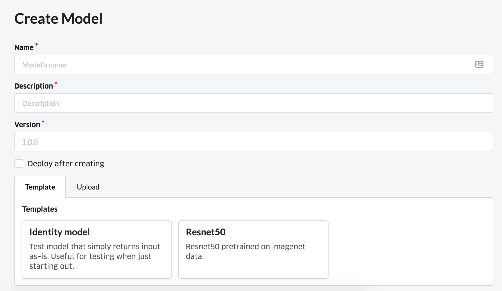Pick the Resnet50 template card
502x291 pixels.
[x=253, y=249]
